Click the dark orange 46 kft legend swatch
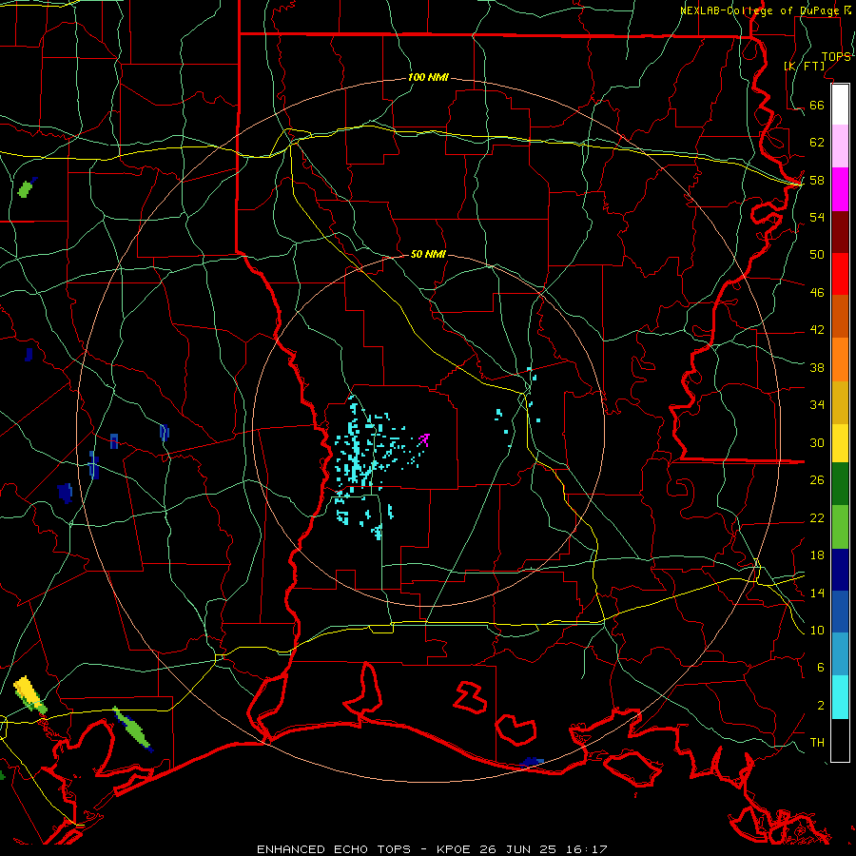The width and height of the screenshot is (856, 856). (x=840, y=317)
